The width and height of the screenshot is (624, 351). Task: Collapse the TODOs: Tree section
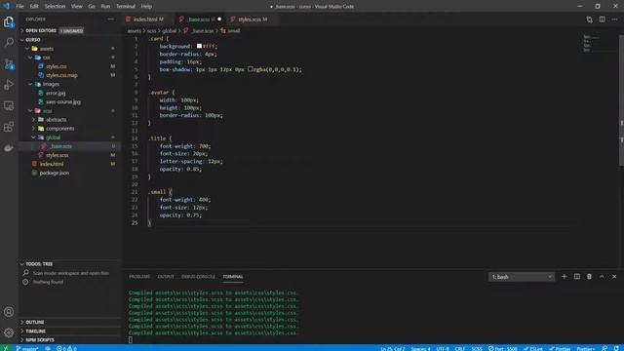pos(70,264)
